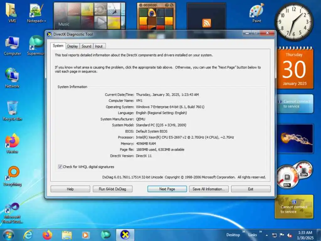Click the Computer Name value VM1
This screenshot has height=241, width=321.
click(139, 101)
